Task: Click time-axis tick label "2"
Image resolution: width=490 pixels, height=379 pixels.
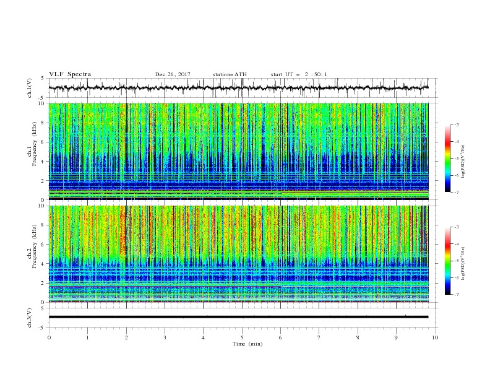Action: 126,338
